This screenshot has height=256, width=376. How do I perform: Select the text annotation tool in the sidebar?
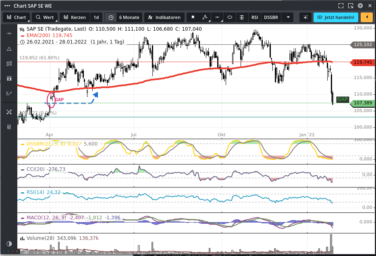(9, 78)
